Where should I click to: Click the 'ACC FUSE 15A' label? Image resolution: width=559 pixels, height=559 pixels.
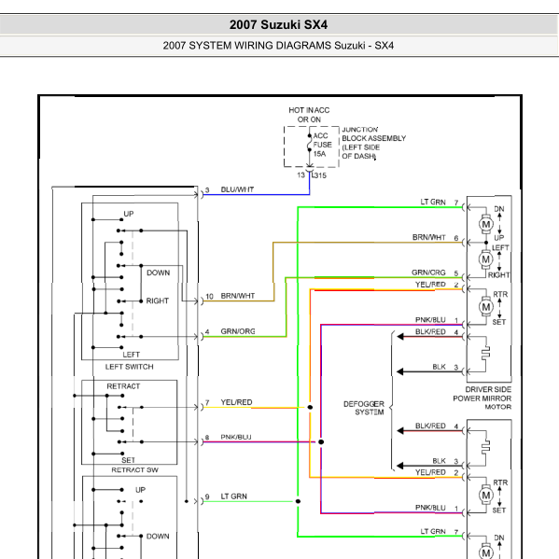pyautogui.click(x=322, y=145)
